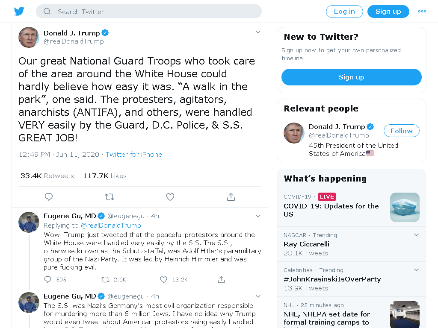438x328 pixels.
Task: Open the 117.7K Likes list
Action: point(105,176)
